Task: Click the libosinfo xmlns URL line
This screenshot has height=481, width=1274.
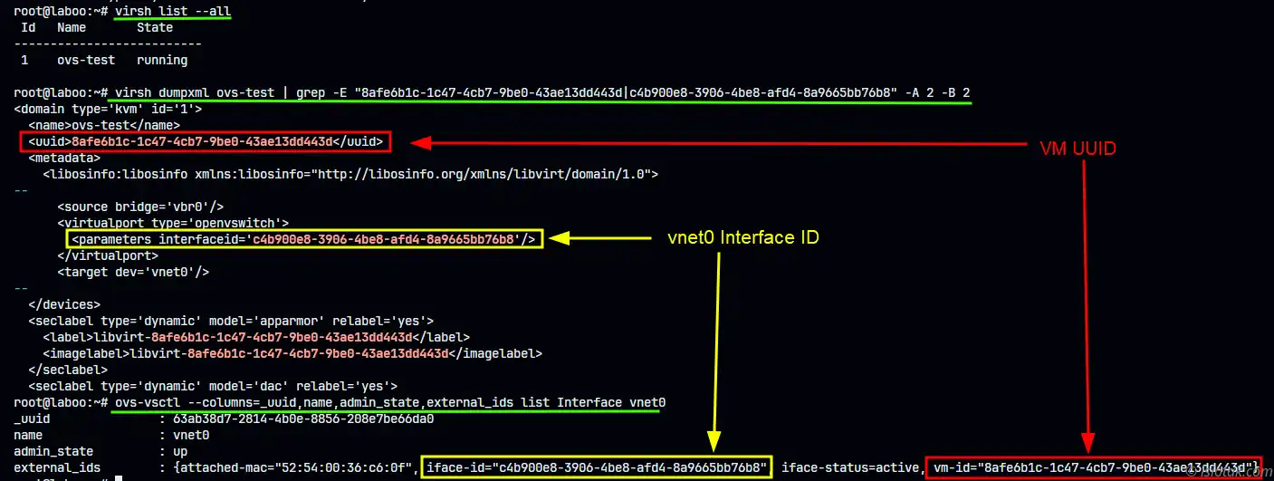Action: (350, 174)
